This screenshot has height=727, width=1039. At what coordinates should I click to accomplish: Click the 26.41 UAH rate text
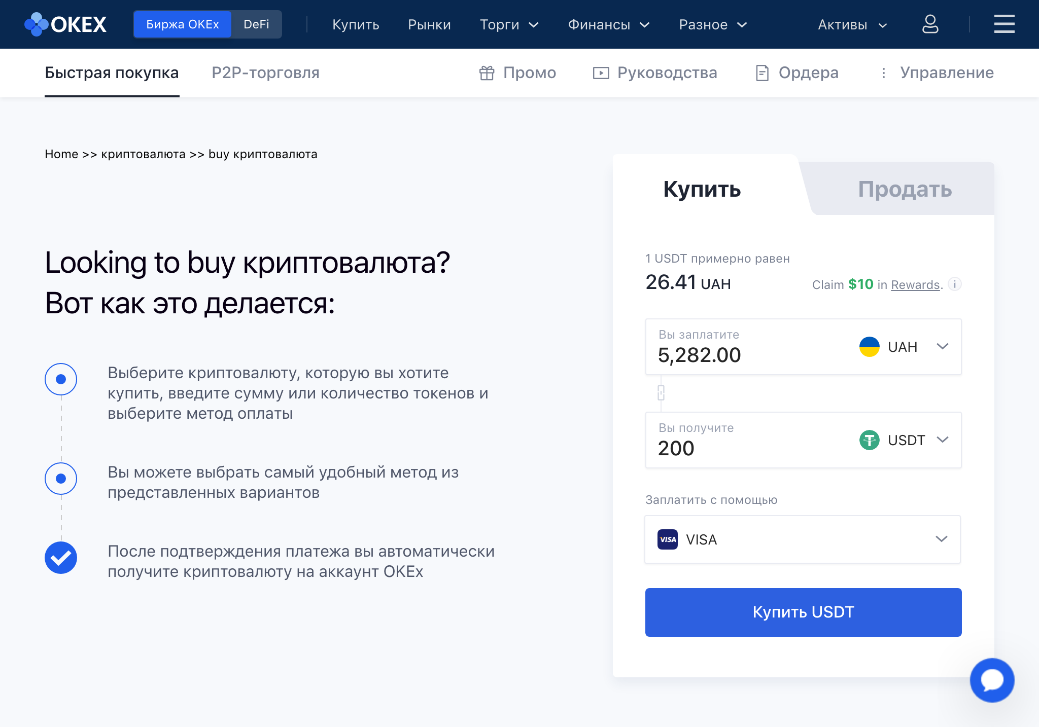[688, 282]
